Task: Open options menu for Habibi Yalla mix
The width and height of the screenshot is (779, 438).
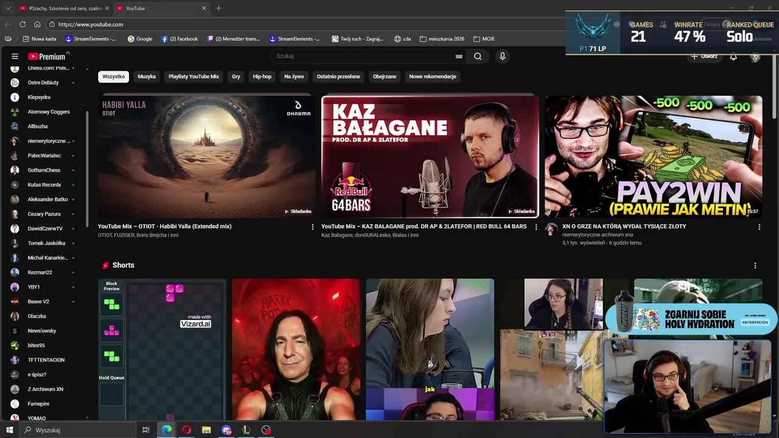Action: (313, 227)
